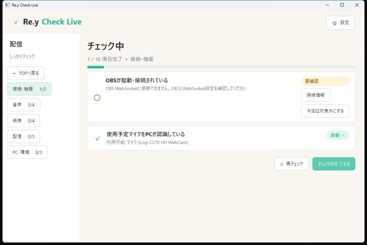The image size is (367, 245).
Task: Select the 接続・機器 1/2 category tab
Action: 29,89
